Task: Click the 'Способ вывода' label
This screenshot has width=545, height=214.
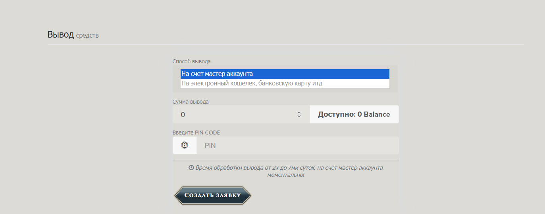Action: coord(192,61)
